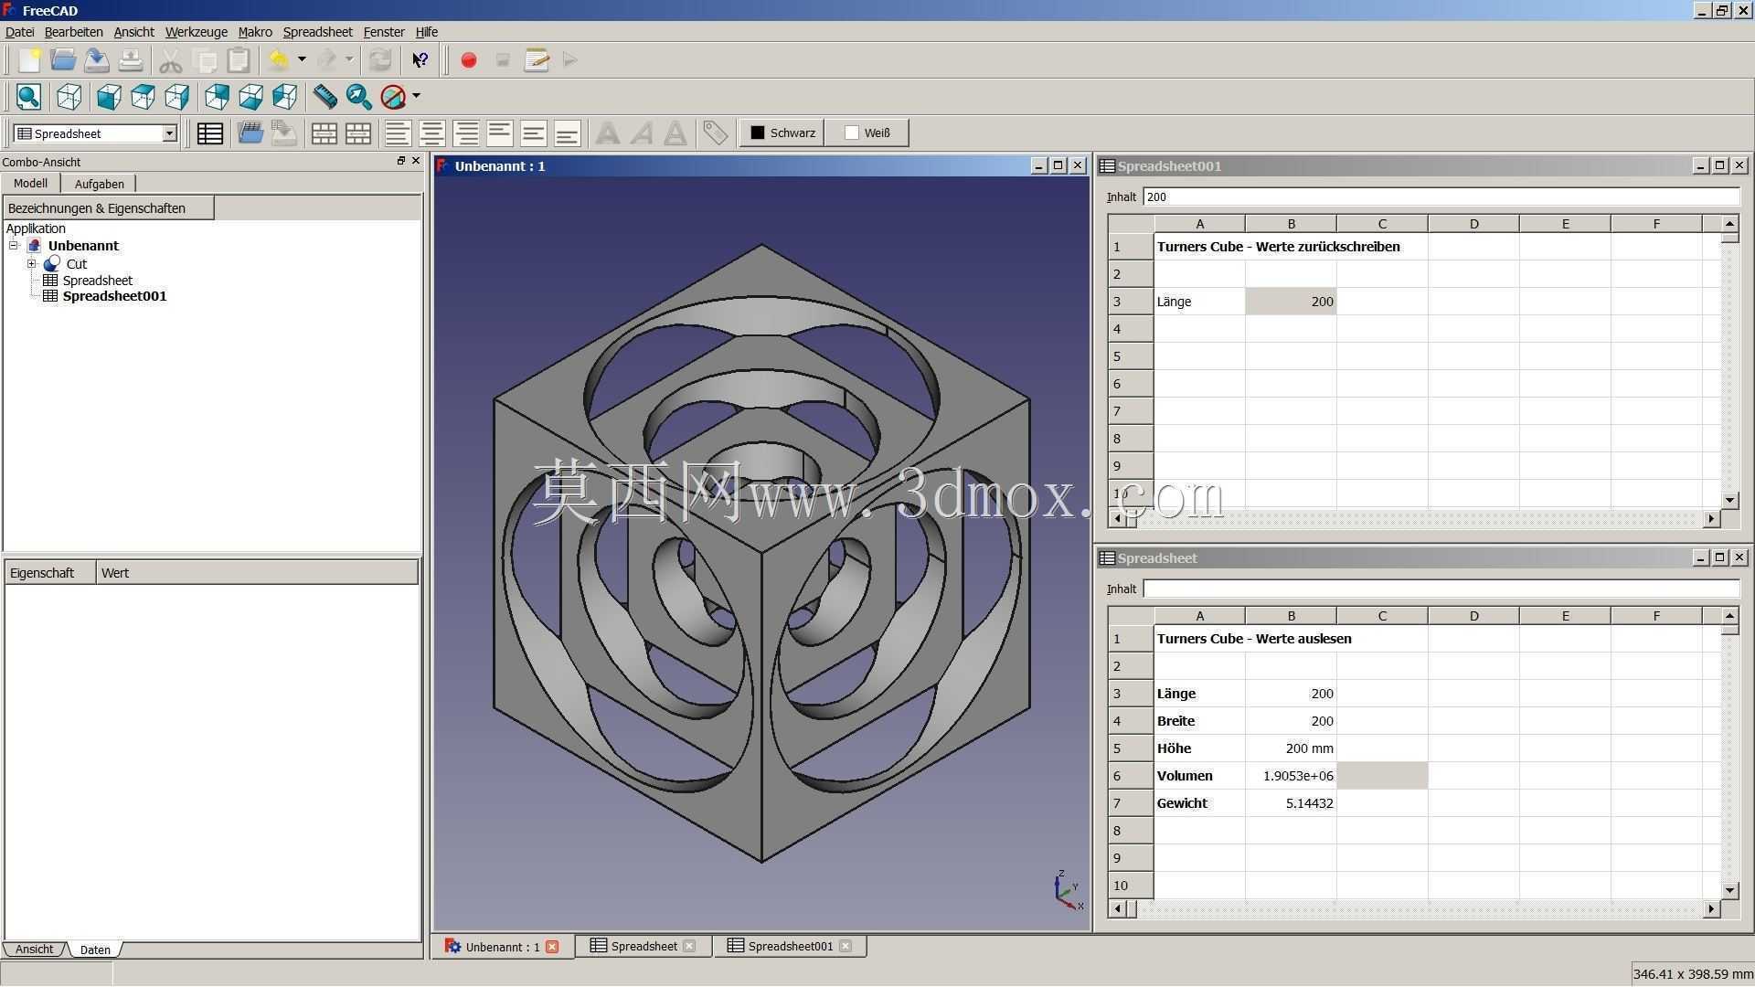
Task: Click column header D in Spreadsheet001 window
Action: point(1473,224)
